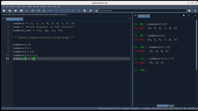
Task: Run selection or current line icon
Action: click(44, 11)
